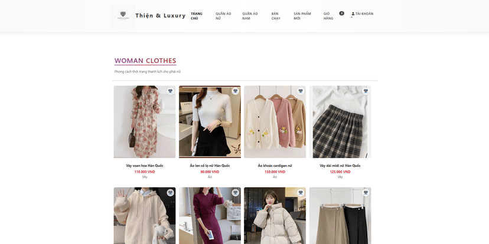Click the 125.000 VND price
Image resolution: width=489 pixels, height=244 pixels.
[x=340, y=172]
